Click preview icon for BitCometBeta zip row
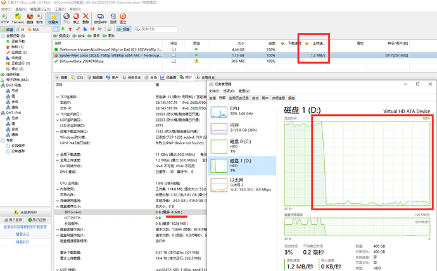The height and width of the screenshot is (271, 437). 196,61
